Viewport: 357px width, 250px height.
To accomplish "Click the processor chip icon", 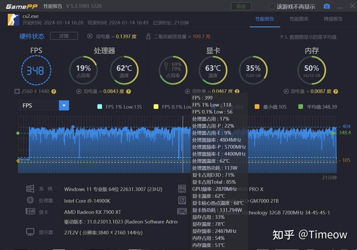I will coord(30,200).
